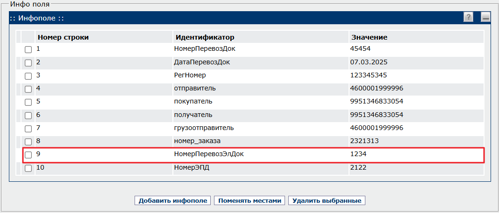This screenshot has height=213, width=499.
Task: Check the row 10 НомерЭПД checkbox
Action: tap(28, 168)
